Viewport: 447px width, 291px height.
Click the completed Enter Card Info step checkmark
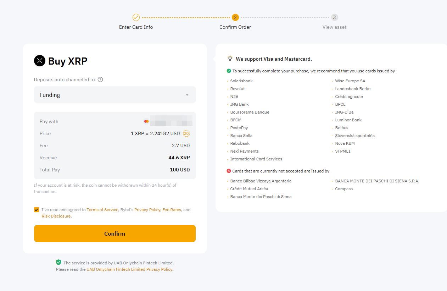coord(136,17)
